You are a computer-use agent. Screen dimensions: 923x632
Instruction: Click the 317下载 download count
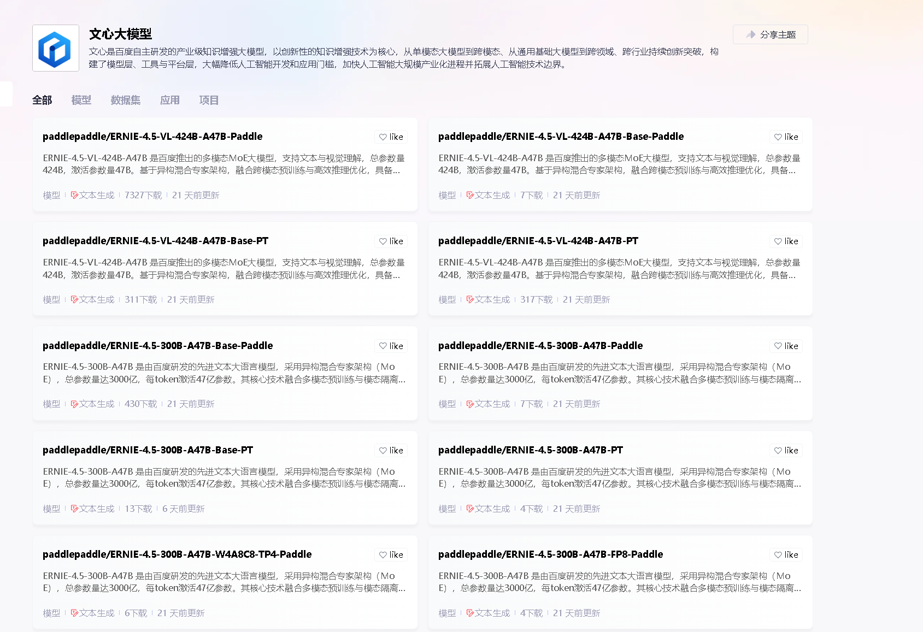[x=537, y=299]
